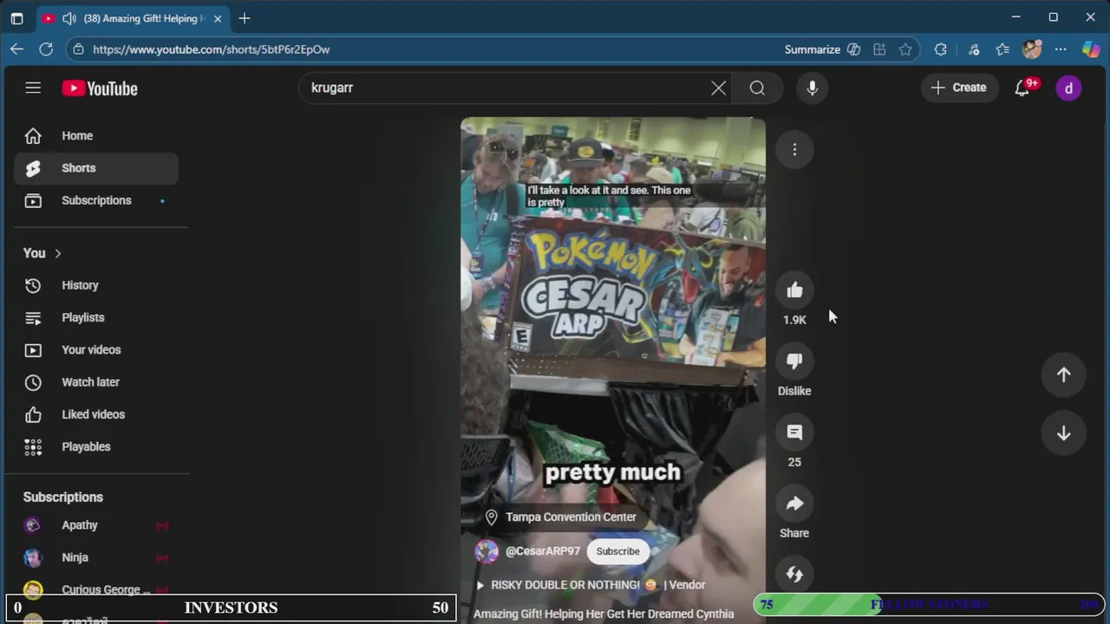Viewport: 1110px width, 624px height.
Task: Start voice search with the microphone
Action: pyautogui.click(x=812, y=88)
